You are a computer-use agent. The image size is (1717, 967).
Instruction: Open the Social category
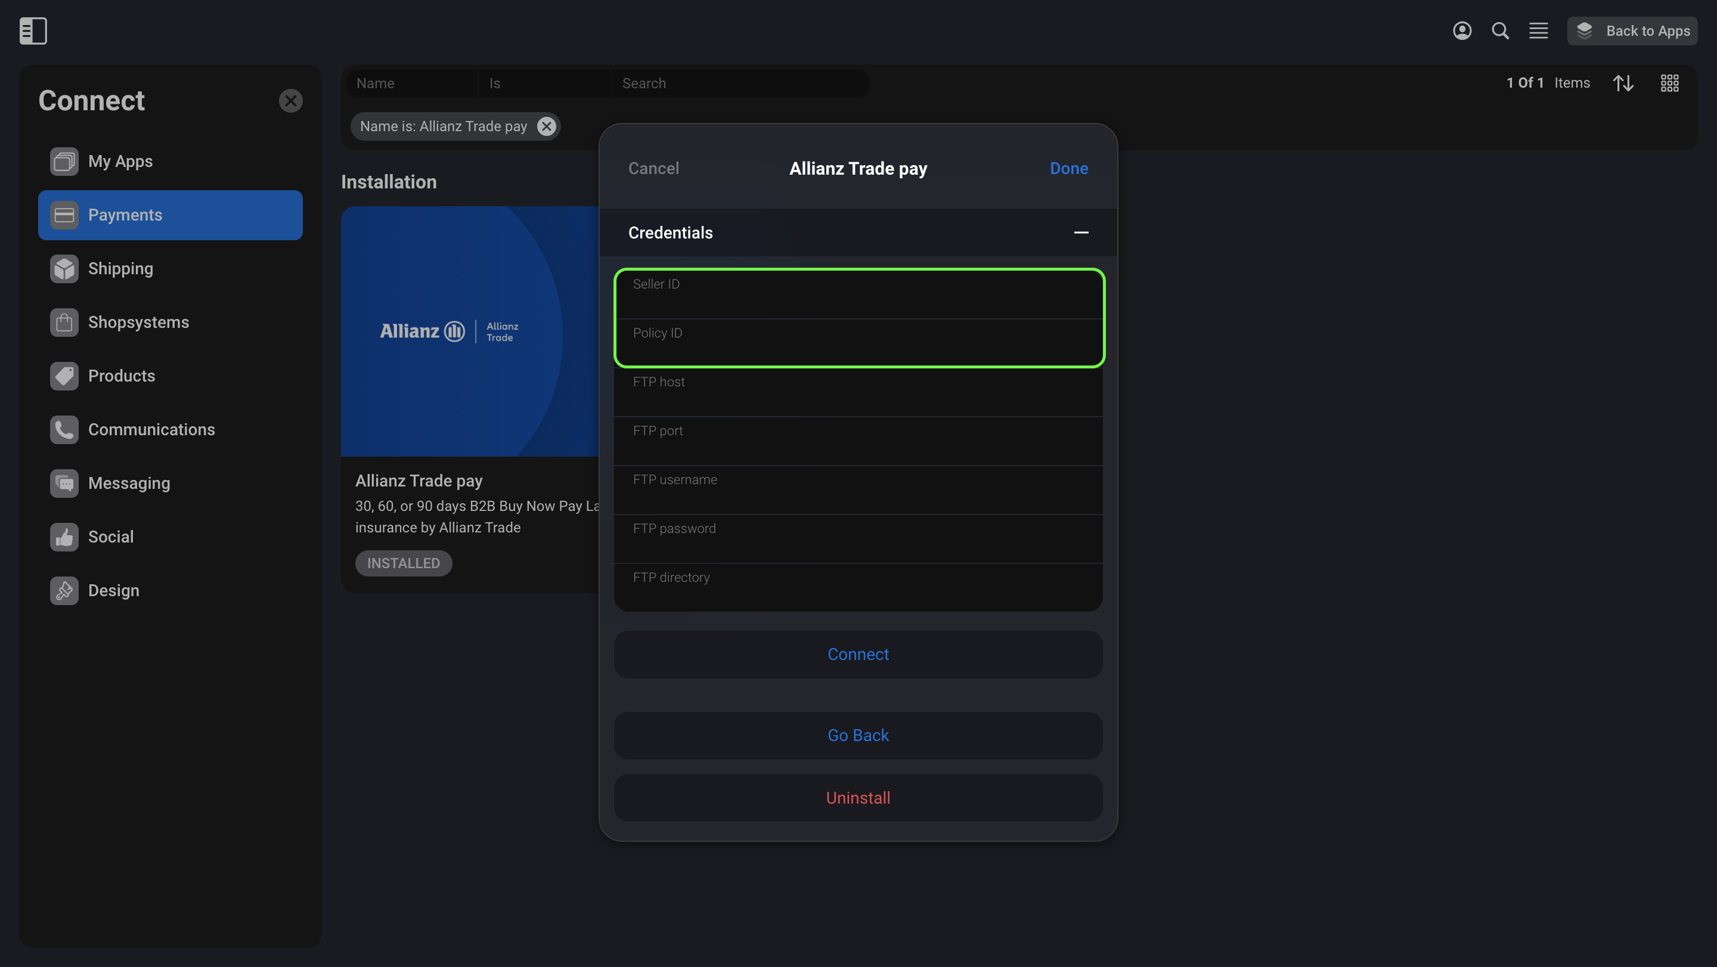click(170, 537)
